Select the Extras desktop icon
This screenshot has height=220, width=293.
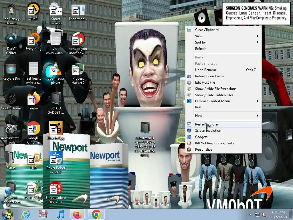point(11,160)
